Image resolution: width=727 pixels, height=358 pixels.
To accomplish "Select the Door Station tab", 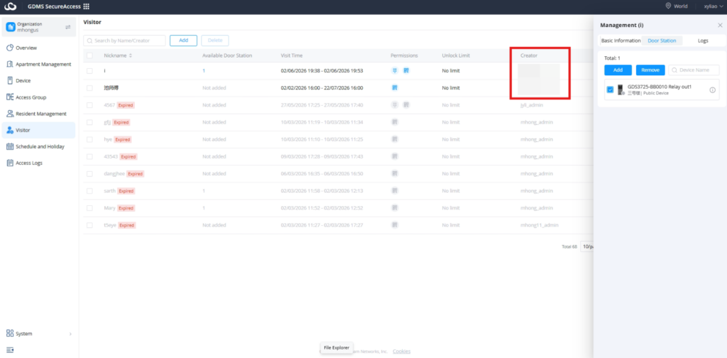I will tap(662, 40).
